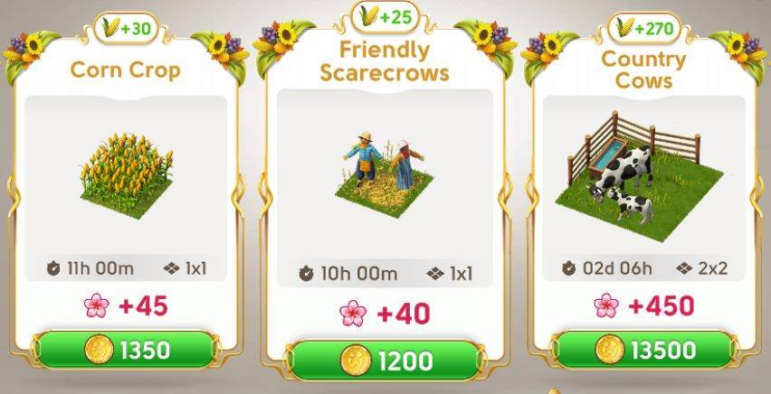Tap the Country Cows pasture image
771x394 pixels.
click(x=639, y=176)
